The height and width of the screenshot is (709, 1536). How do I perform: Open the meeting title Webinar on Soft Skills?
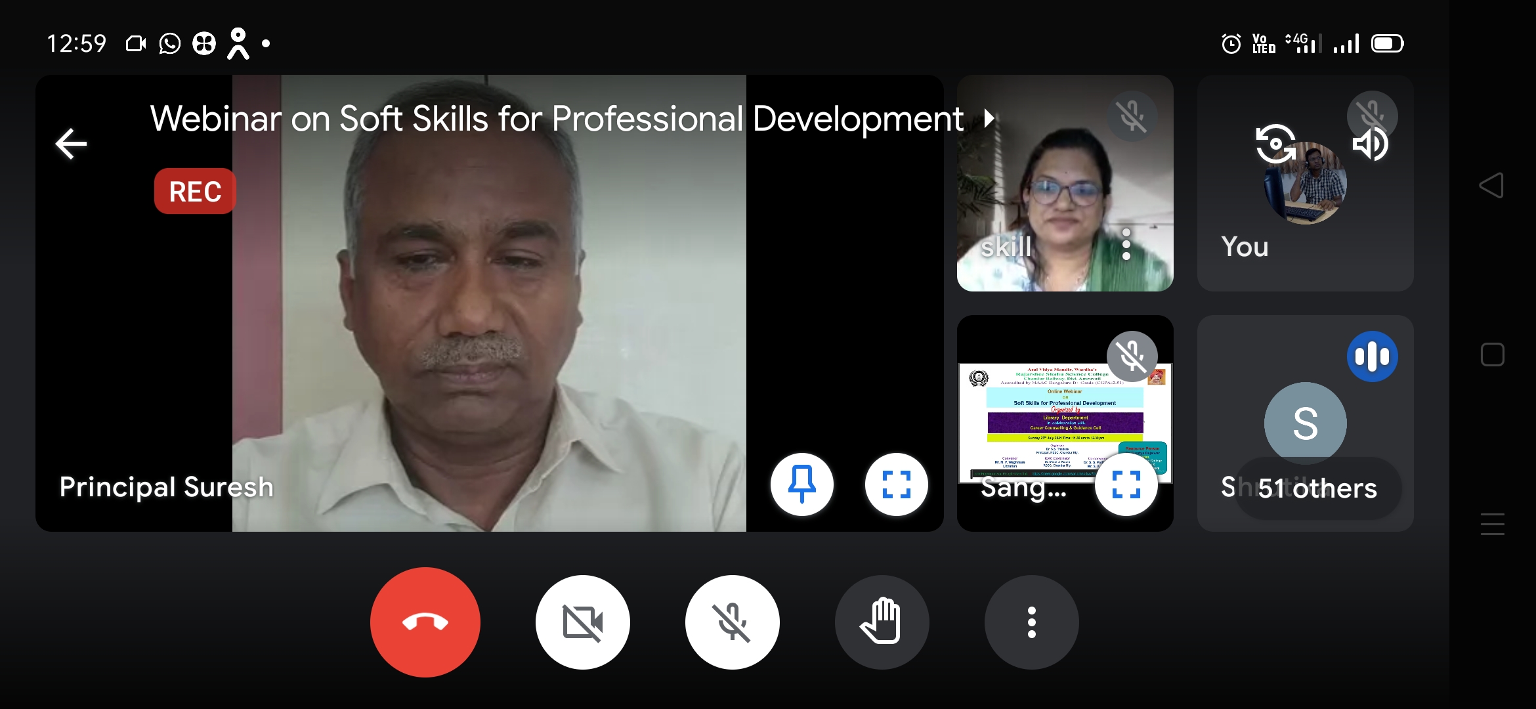pos(557,119)
